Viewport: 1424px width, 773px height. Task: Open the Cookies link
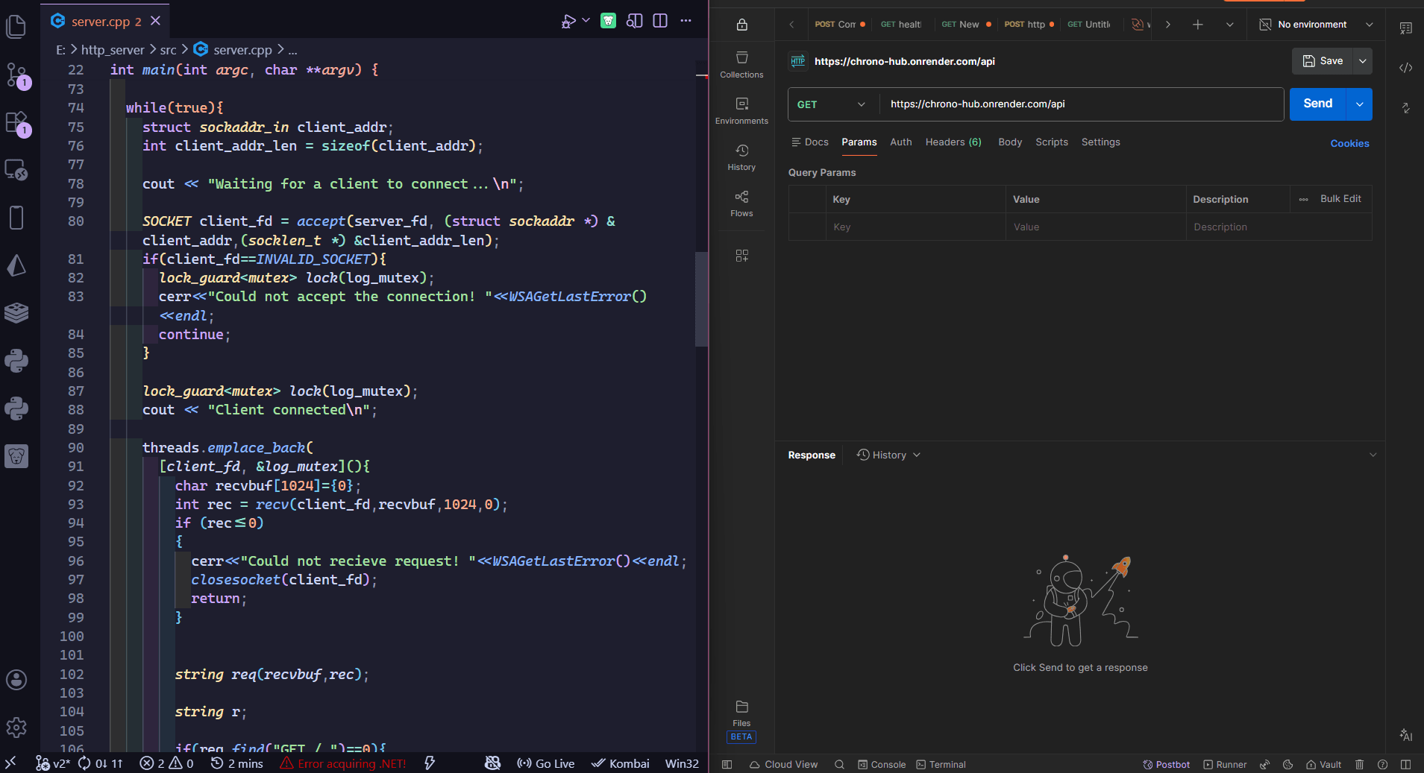coord(1349,143)
